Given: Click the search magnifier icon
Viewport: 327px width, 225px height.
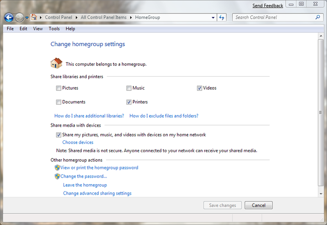Looking at the screenshot, I should click(318, 17).
